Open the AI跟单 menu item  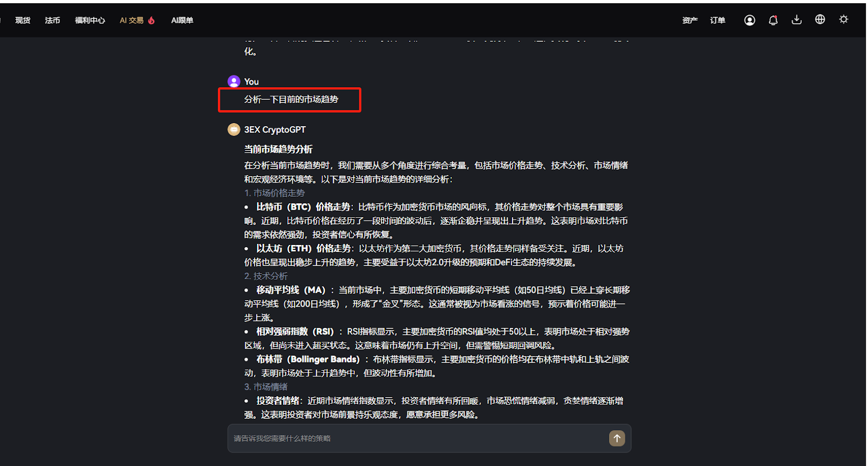[x=182, y=20]
